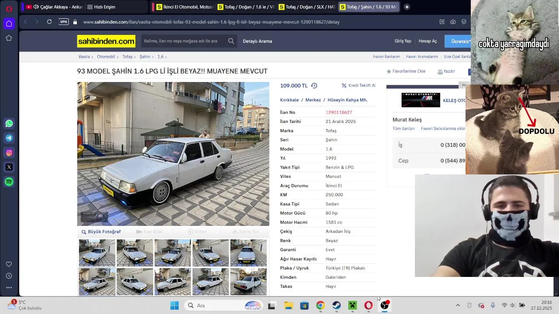
Task: Switch to the Hızlı Erişim tab
Action: [x=101, y=7]
